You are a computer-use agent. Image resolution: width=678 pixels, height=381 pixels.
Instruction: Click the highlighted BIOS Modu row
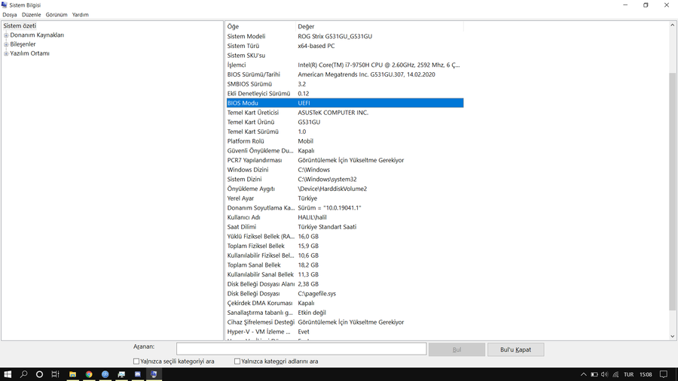(344, 103)
